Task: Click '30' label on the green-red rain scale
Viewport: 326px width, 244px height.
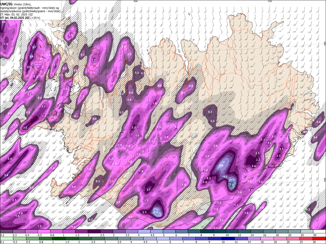Action: pyautogui.click(x=314, y=242)
